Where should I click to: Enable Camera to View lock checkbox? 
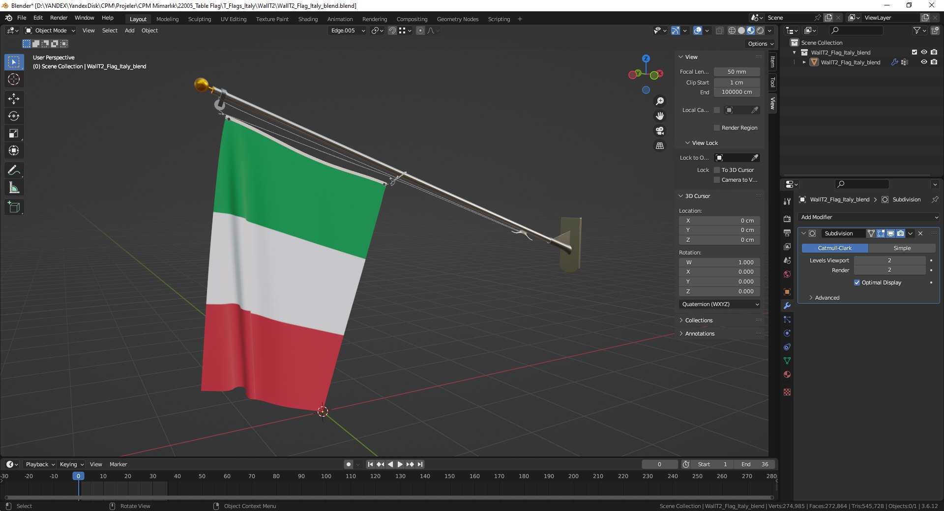717,180
